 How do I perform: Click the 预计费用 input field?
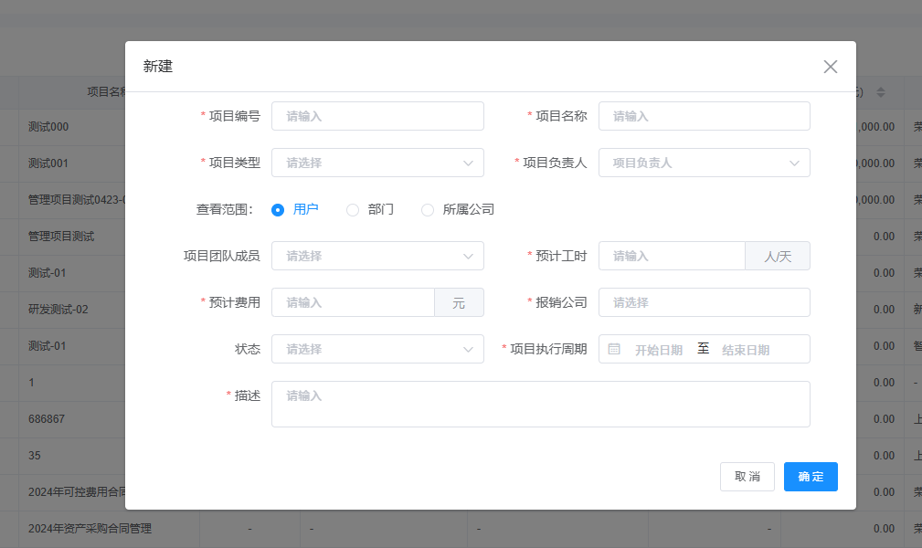(x=353, y=302)
